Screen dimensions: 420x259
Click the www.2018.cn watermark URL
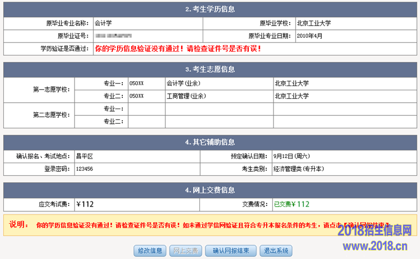pos(375,246)
